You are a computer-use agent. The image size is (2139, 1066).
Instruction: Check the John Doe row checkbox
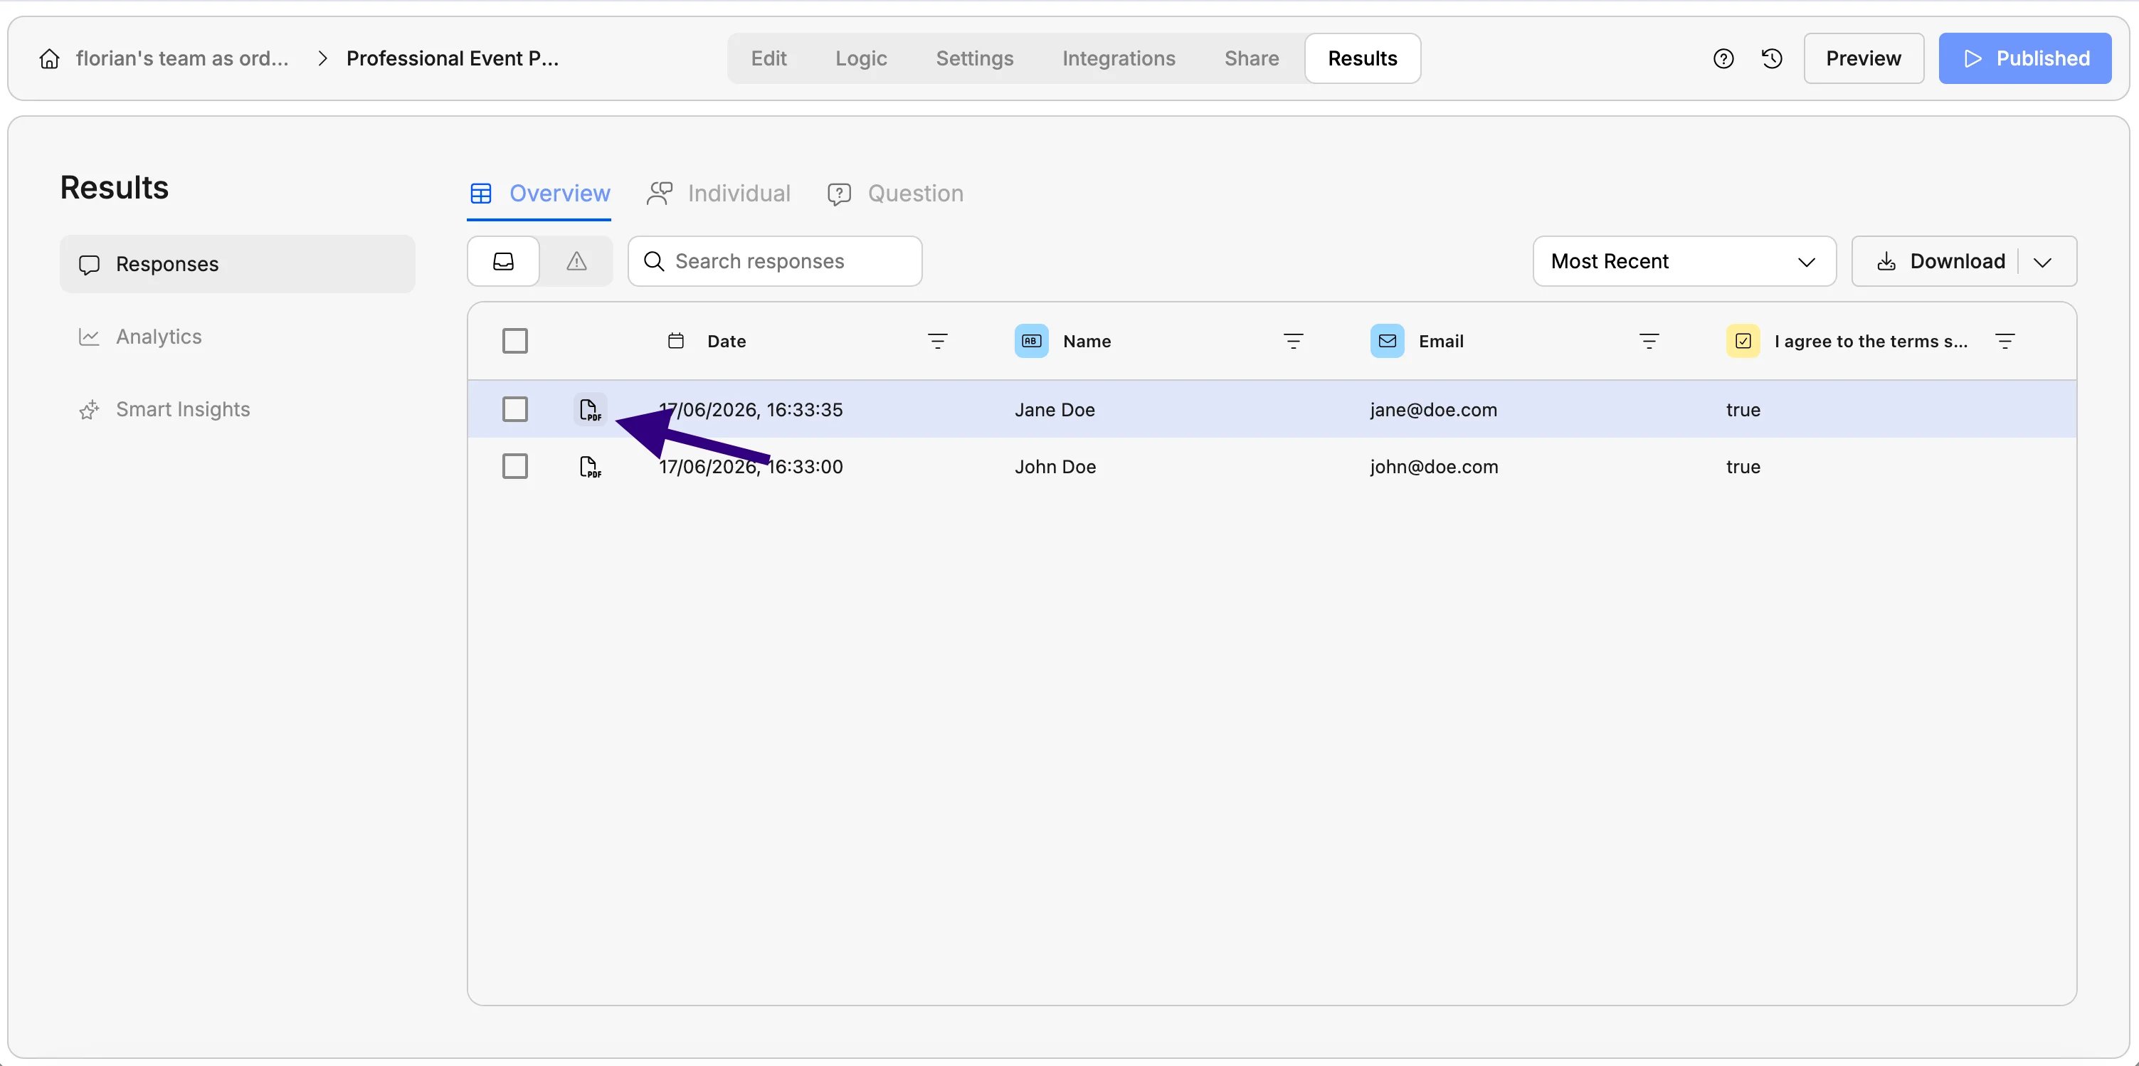coord(514,467)
